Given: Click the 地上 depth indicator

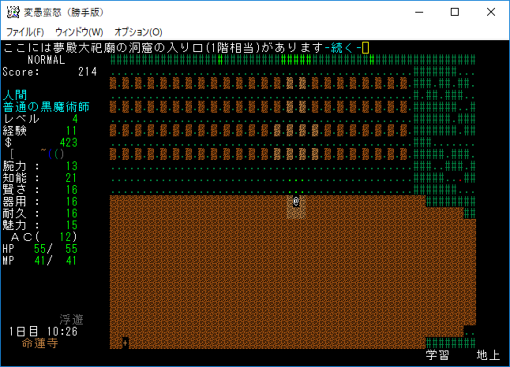Looking at the screenshot, I should point(487,355).
